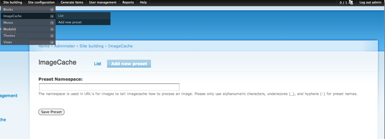Image resolution: width=385 pixels, height=139 pixels.
Task: Choose Add new preset in the submenu
Action: 83,22
